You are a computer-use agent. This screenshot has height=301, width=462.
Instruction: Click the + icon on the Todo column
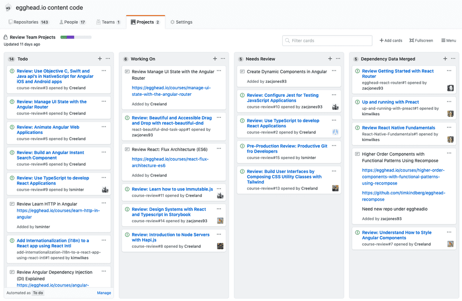click(x=99, y=59)
